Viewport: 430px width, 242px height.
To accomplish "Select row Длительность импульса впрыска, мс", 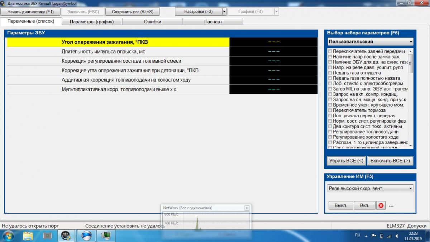I will pyautogui.click(x=162, y=52).
